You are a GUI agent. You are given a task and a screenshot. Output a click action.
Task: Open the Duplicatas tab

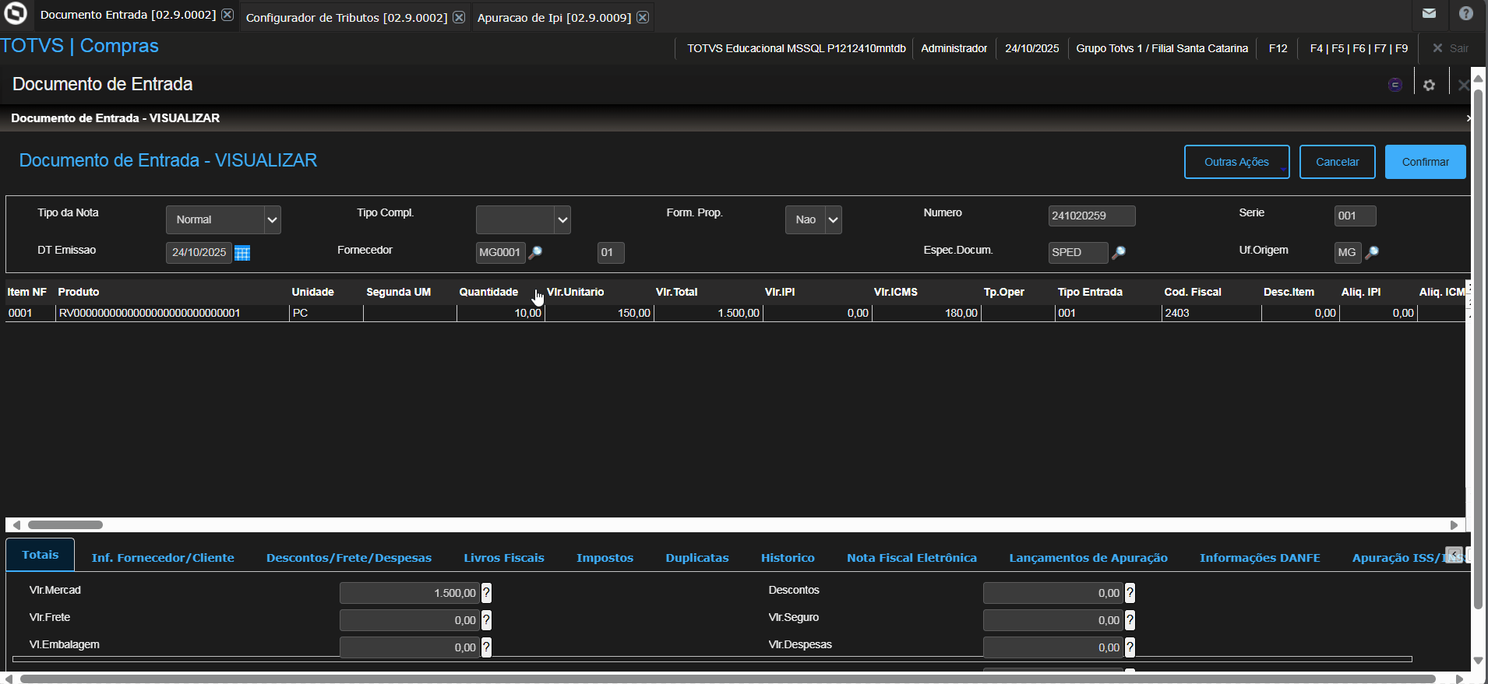(697, 558)
